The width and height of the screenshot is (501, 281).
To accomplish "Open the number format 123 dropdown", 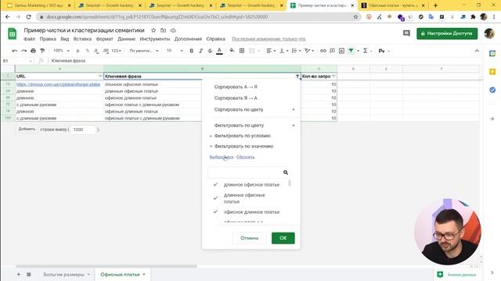I will pos(117,51).
